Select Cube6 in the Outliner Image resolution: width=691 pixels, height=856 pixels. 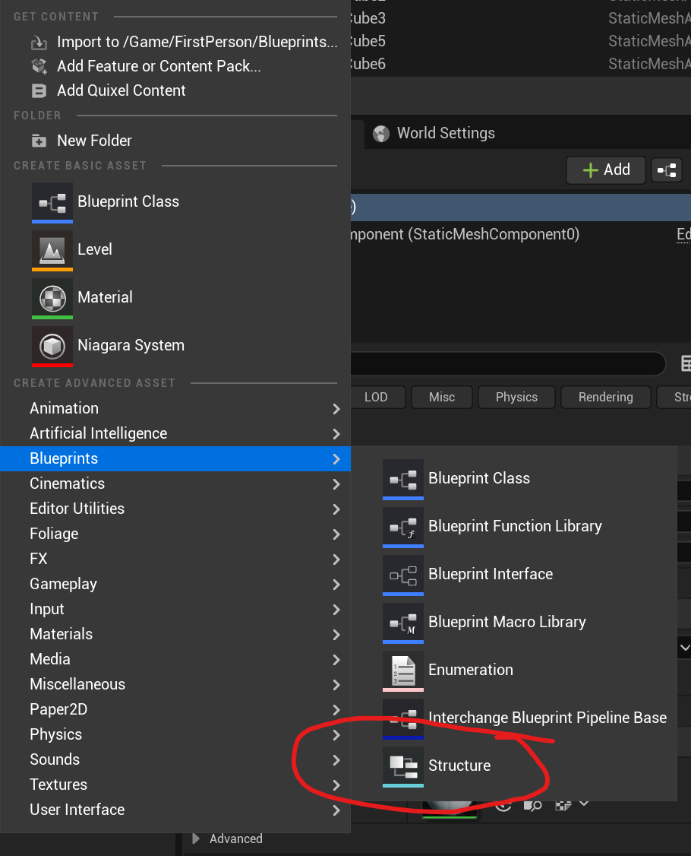(521, 65)
